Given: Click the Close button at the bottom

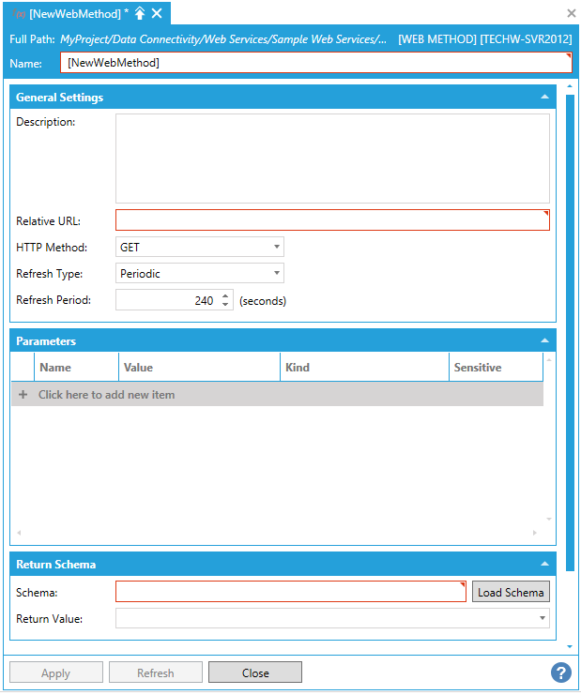Looking at the screenshot, I should (255, 672).
